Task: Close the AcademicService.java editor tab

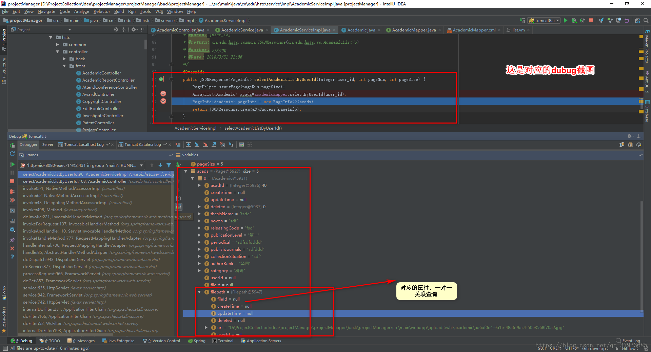Action: point(267,30)
